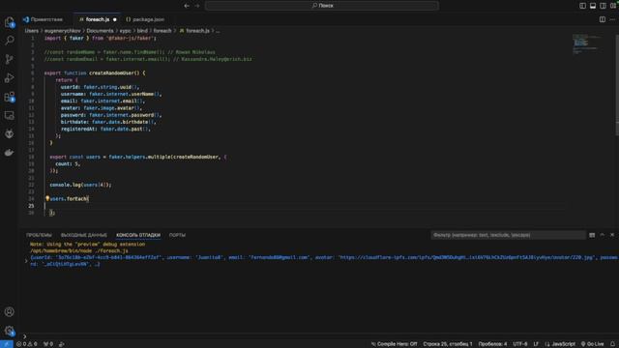Click the createRandomUser function name in code
This screenshot has height=348, width=619.
(x=112, y=73)
